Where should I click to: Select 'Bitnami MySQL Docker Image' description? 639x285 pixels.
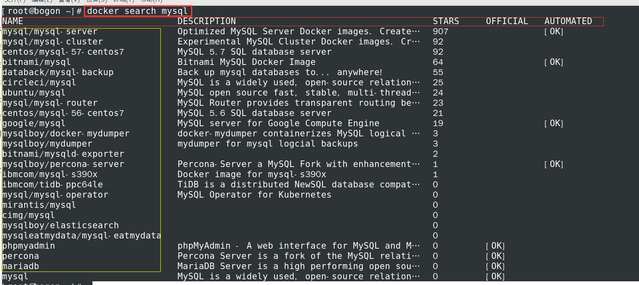(x=247, y=62)
